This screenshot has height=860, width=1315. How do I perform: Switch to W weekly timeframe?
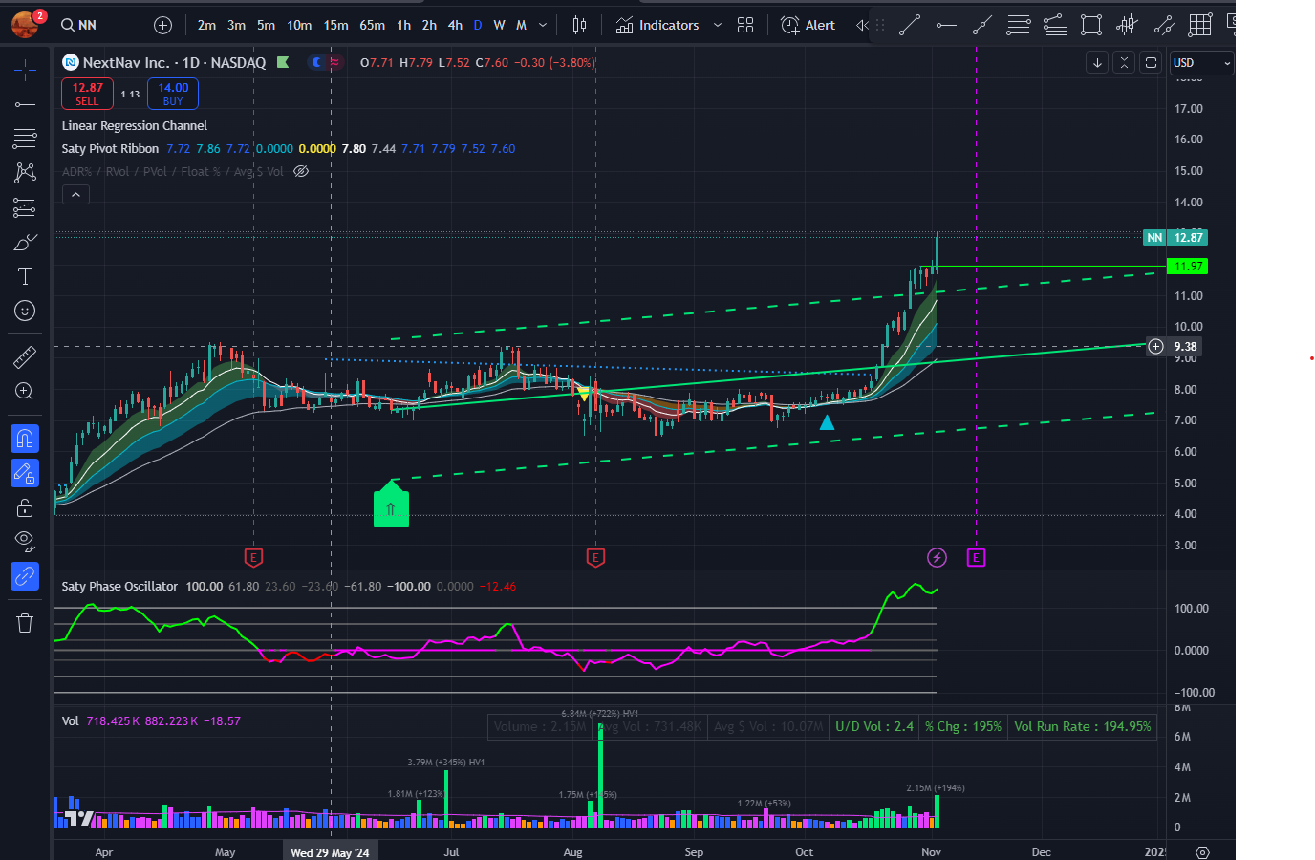pyautogui.click(x=499, y=25)
